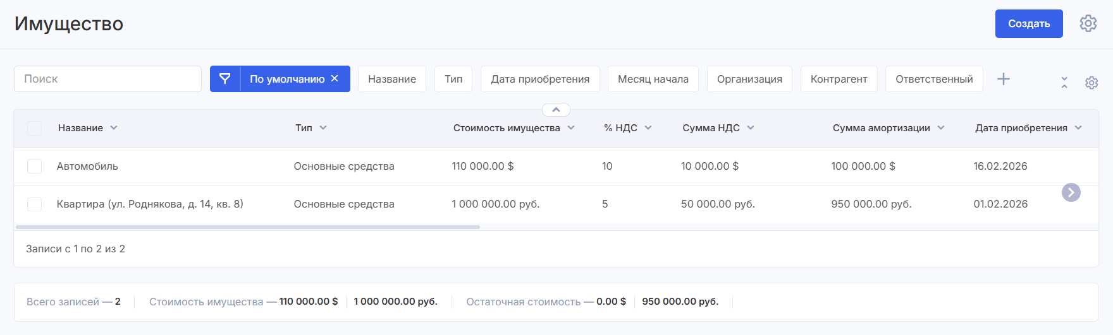Screen dimensions: 1113x335
Task: Expand the Стоимость имущества column menu
Action: [571, 128]
